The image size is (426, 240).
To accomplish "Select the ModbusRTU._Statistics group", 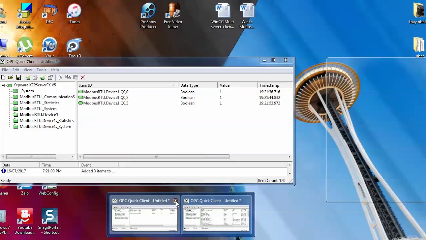I will 39,103.
